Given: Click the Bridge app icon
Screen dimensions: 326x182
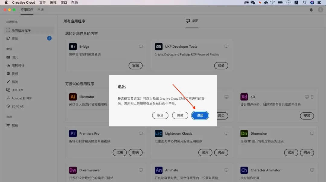Looking at the screenshot, I should point(73,46).
